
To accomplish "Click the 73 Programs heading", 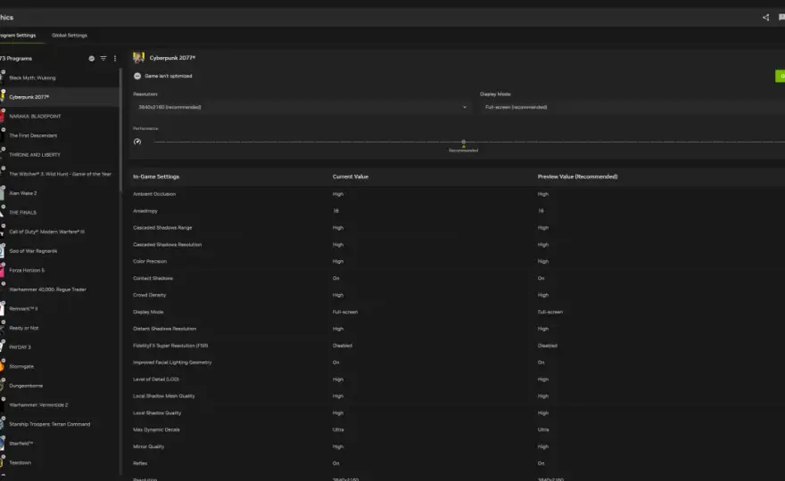I will click(16, 59).
